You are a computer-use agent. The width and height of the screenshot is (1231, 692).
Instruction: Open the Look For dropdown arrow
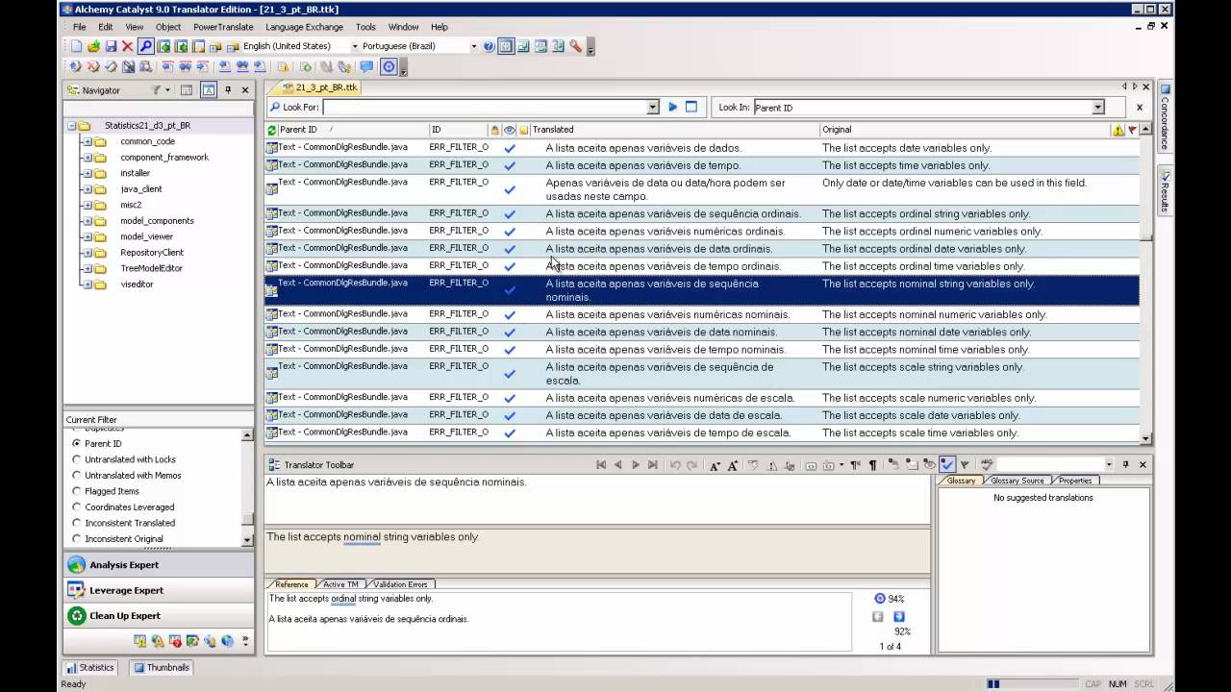click(x=653, y=108)
